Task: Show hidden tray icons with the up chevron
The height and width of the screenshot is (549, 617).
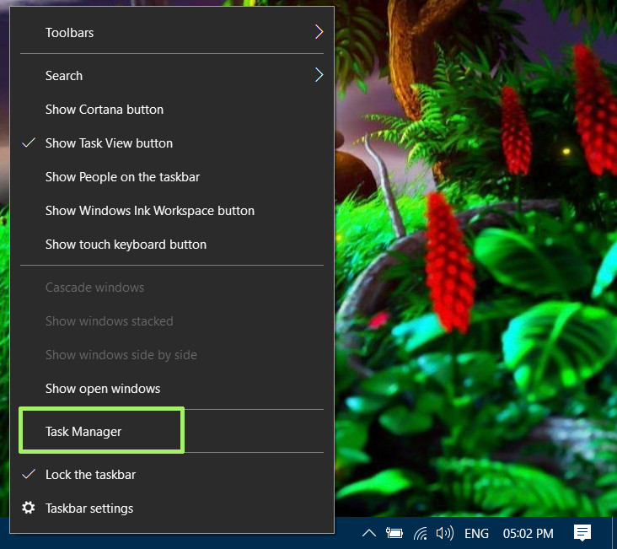Action: tap(368, 533)
